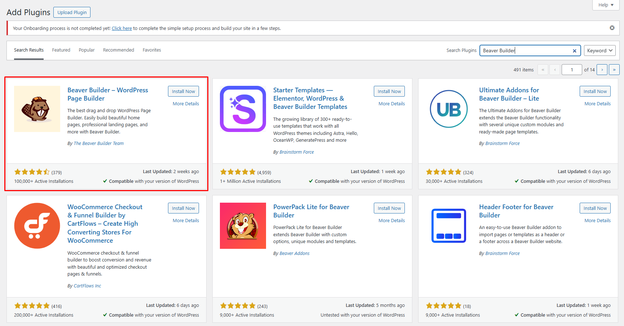Open Ultimate Addons for Beaver Builder title
The height and width of the screenshot is (326, 624).
click(509, 94)
